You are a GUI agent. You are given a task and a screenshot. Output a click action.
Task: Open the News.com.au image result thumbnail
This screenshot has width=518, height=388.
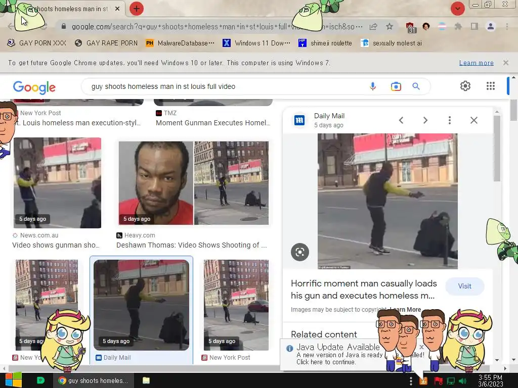57,183
